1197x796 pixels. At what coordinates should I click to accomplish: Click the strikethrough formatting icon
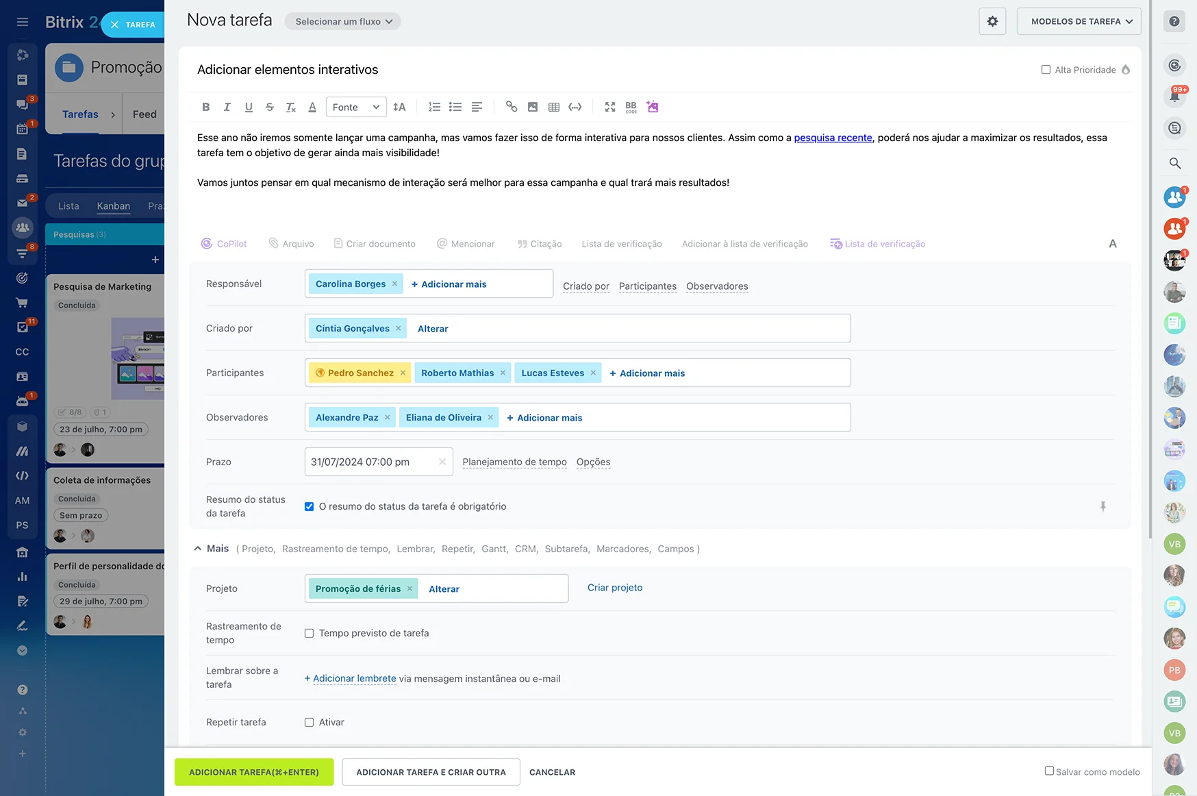(x=270, y=107)
